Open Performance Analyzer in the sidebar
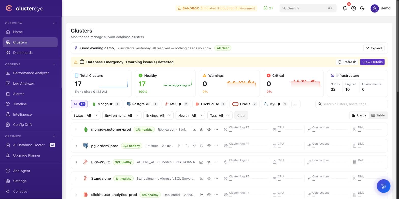This screenshot has width=399, height=199. (30, 73)
